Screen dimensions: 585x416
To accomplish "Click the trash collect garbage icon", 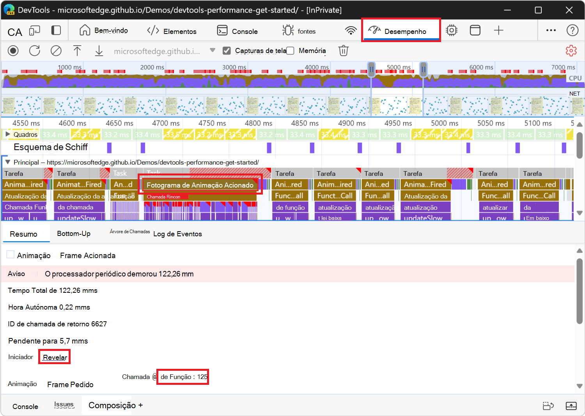I will point(344,51).
